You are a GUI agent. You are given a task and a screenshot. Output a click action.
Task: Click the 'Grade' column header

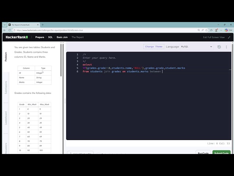22,104
